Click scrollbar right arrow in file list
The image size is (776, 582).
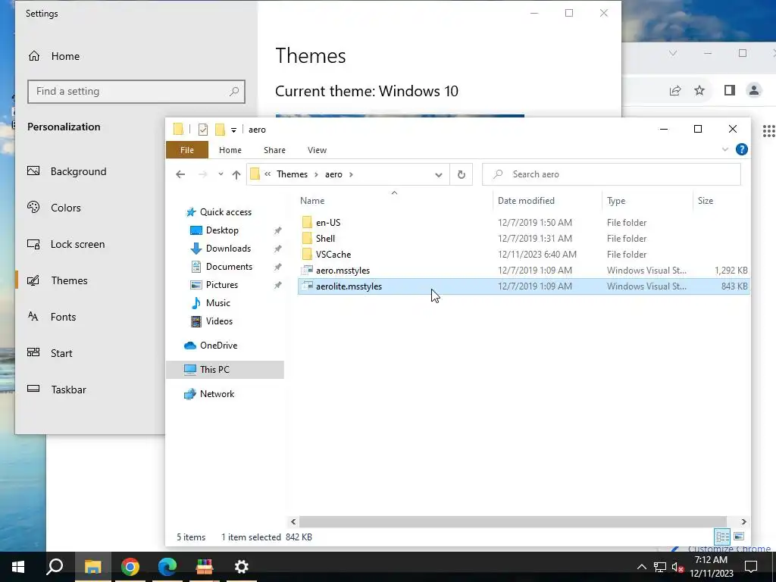(743, 521)
